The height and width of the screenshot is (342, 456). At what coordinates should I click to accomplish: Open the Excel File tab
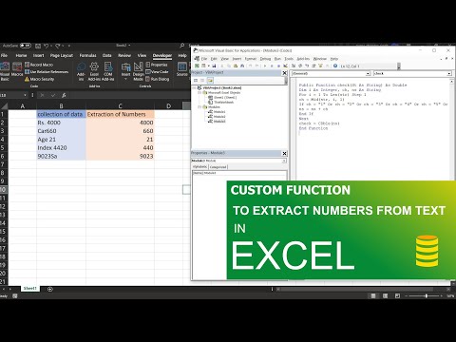tap(4, 55)
